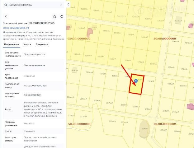Open the blue cadastral number link

tap(14, 28)
